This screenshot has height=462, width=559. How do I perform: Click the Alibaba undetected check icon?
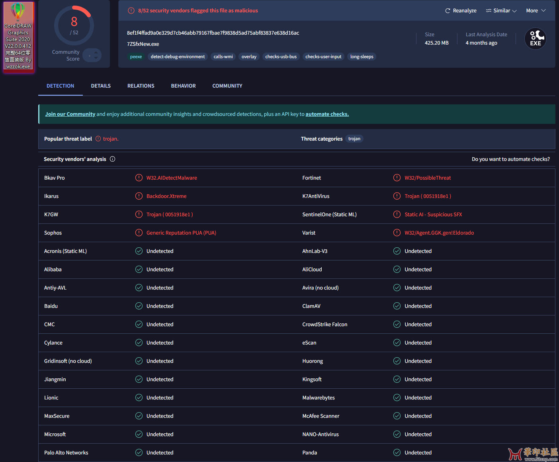(x=139, y=269)
